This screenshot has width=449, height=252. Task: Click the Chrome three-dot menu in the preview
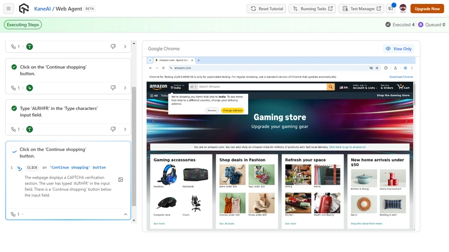[x=412, y=68]
